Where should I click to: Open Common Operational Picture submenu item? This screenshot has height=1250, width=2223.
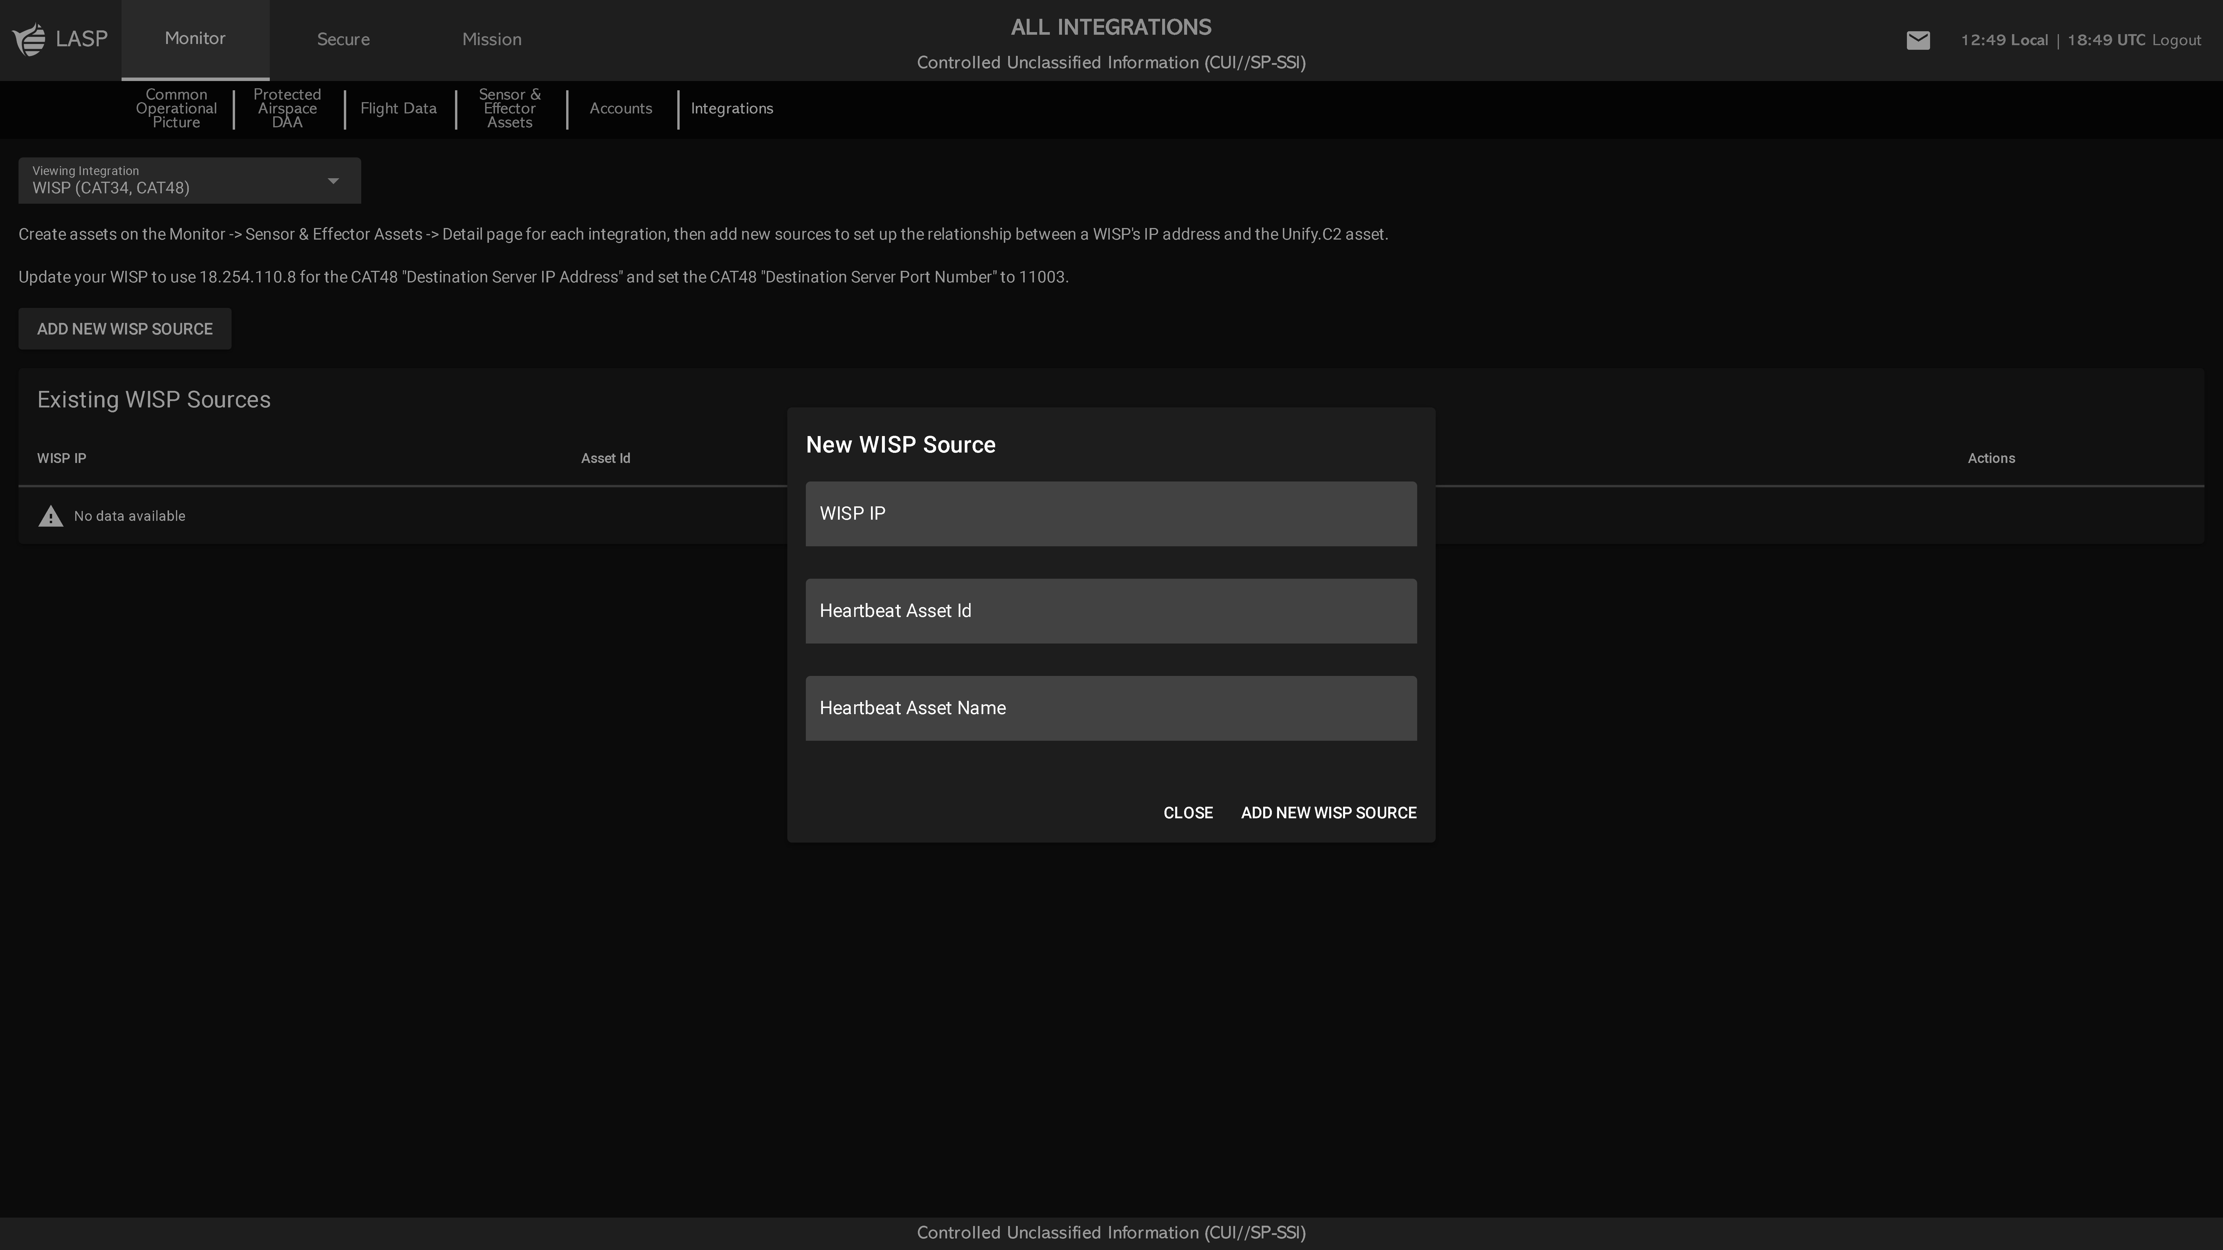click(x=176, y=109)
